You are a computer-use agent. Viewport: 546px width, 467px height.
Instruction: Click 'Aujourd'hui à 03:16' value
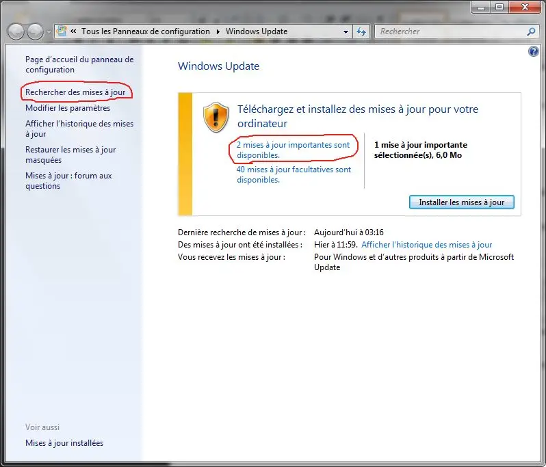[x=348, y=232]
